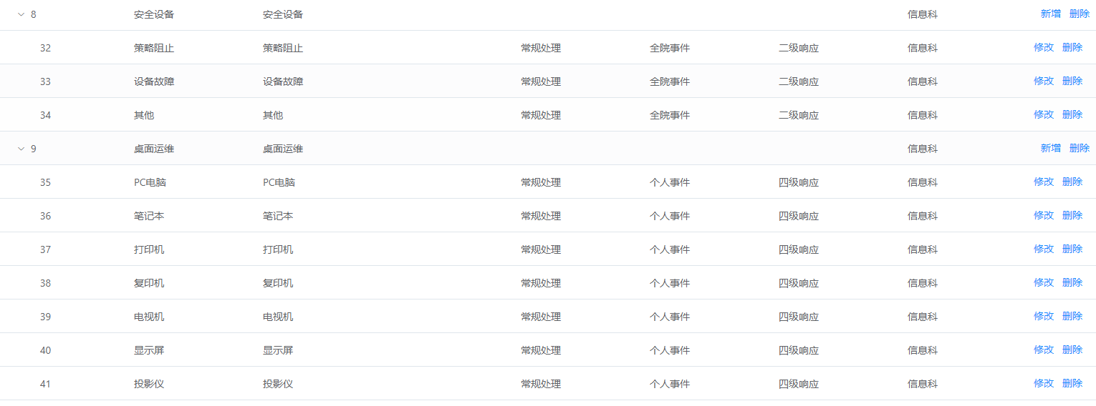1096x406 pixels.
Task: Collapse row 8 安全设备 chevron
Action: 21,14
